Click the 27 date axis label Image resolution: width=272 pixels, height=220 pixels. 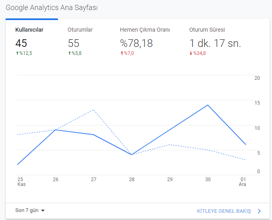[94, 180]
